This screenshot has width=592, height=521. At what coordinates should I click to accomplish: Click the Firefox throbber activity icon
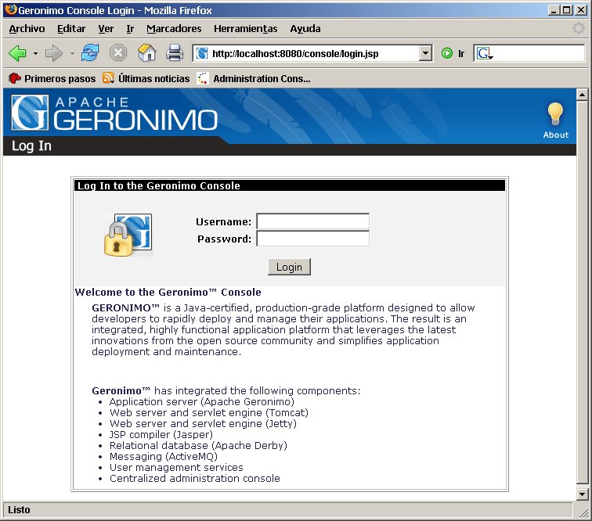578,28
